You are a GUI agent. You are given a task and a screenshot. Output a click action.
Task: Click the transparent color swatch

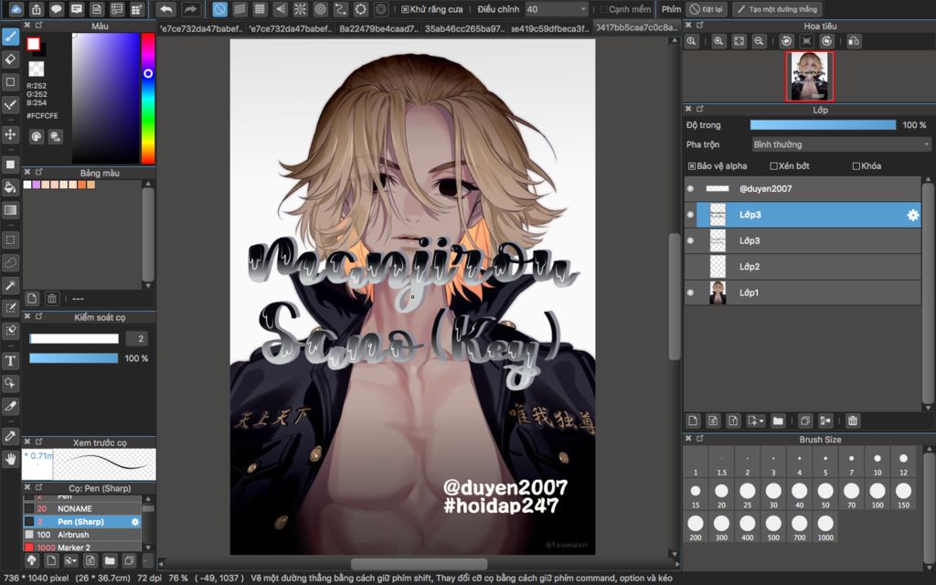click(x=37, y=69)
